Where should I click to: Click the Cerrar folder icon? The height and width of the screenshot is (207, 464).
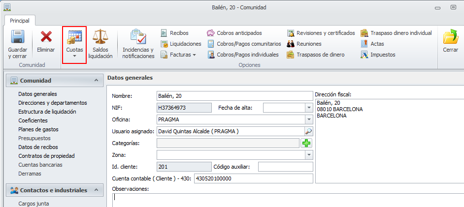click(450, 38)
